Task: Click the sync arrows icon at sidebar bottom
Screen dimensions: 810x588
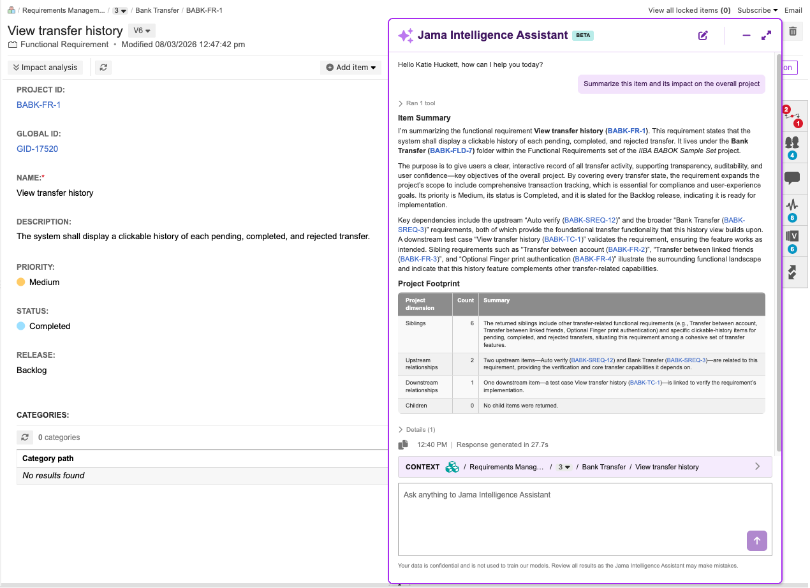Action: (793, 272)
